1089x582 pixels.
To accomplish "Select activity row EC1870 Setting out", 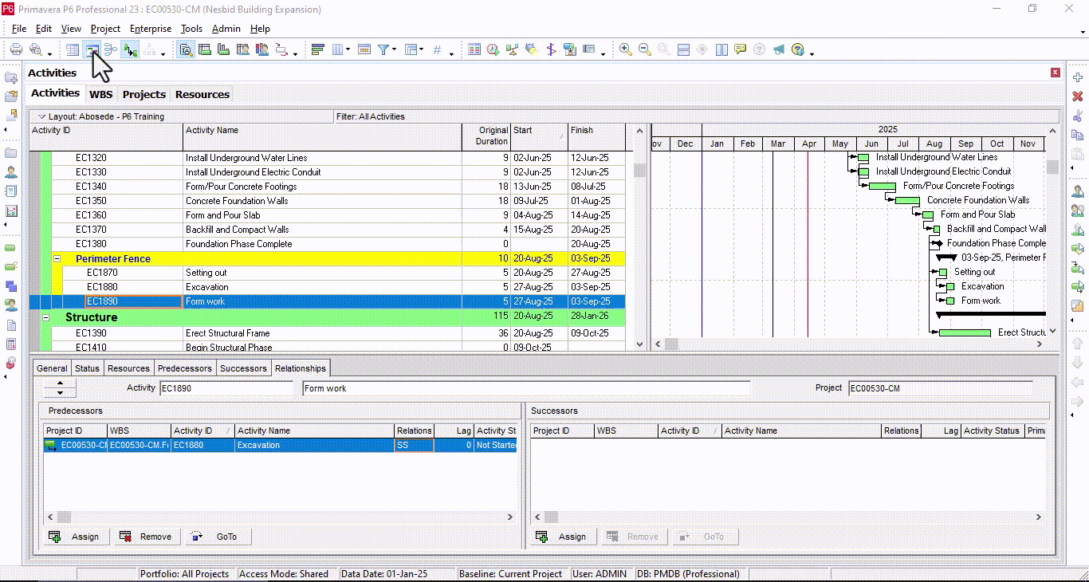I will [x=327, y=273].
